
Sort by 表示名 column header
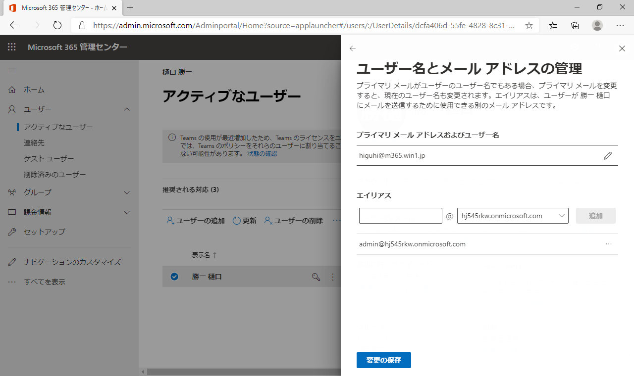(x=205, y=255)
